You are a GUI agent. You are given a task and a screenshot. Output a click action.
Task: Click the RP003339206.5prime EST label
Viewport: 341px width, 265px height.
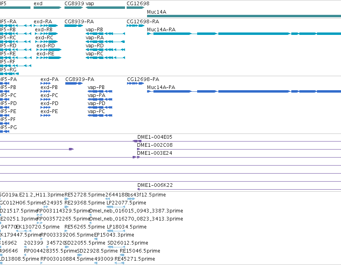pyautogui.click(x=67, y=235)
